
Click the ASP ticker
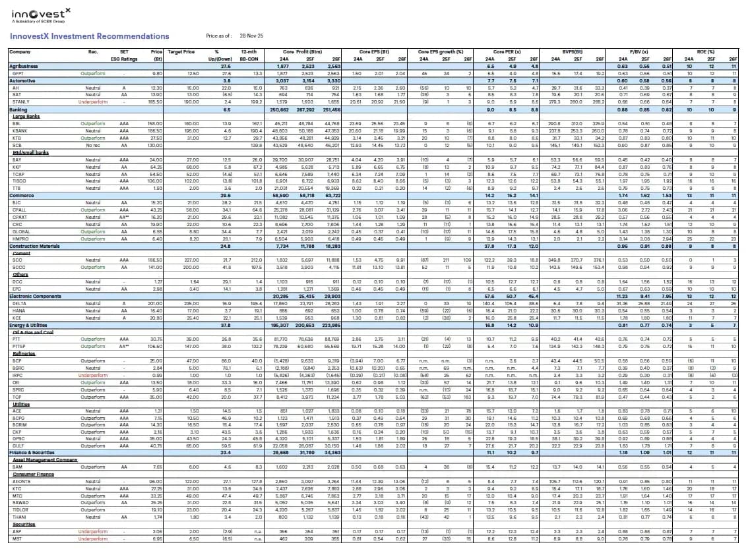coord(16,531)
